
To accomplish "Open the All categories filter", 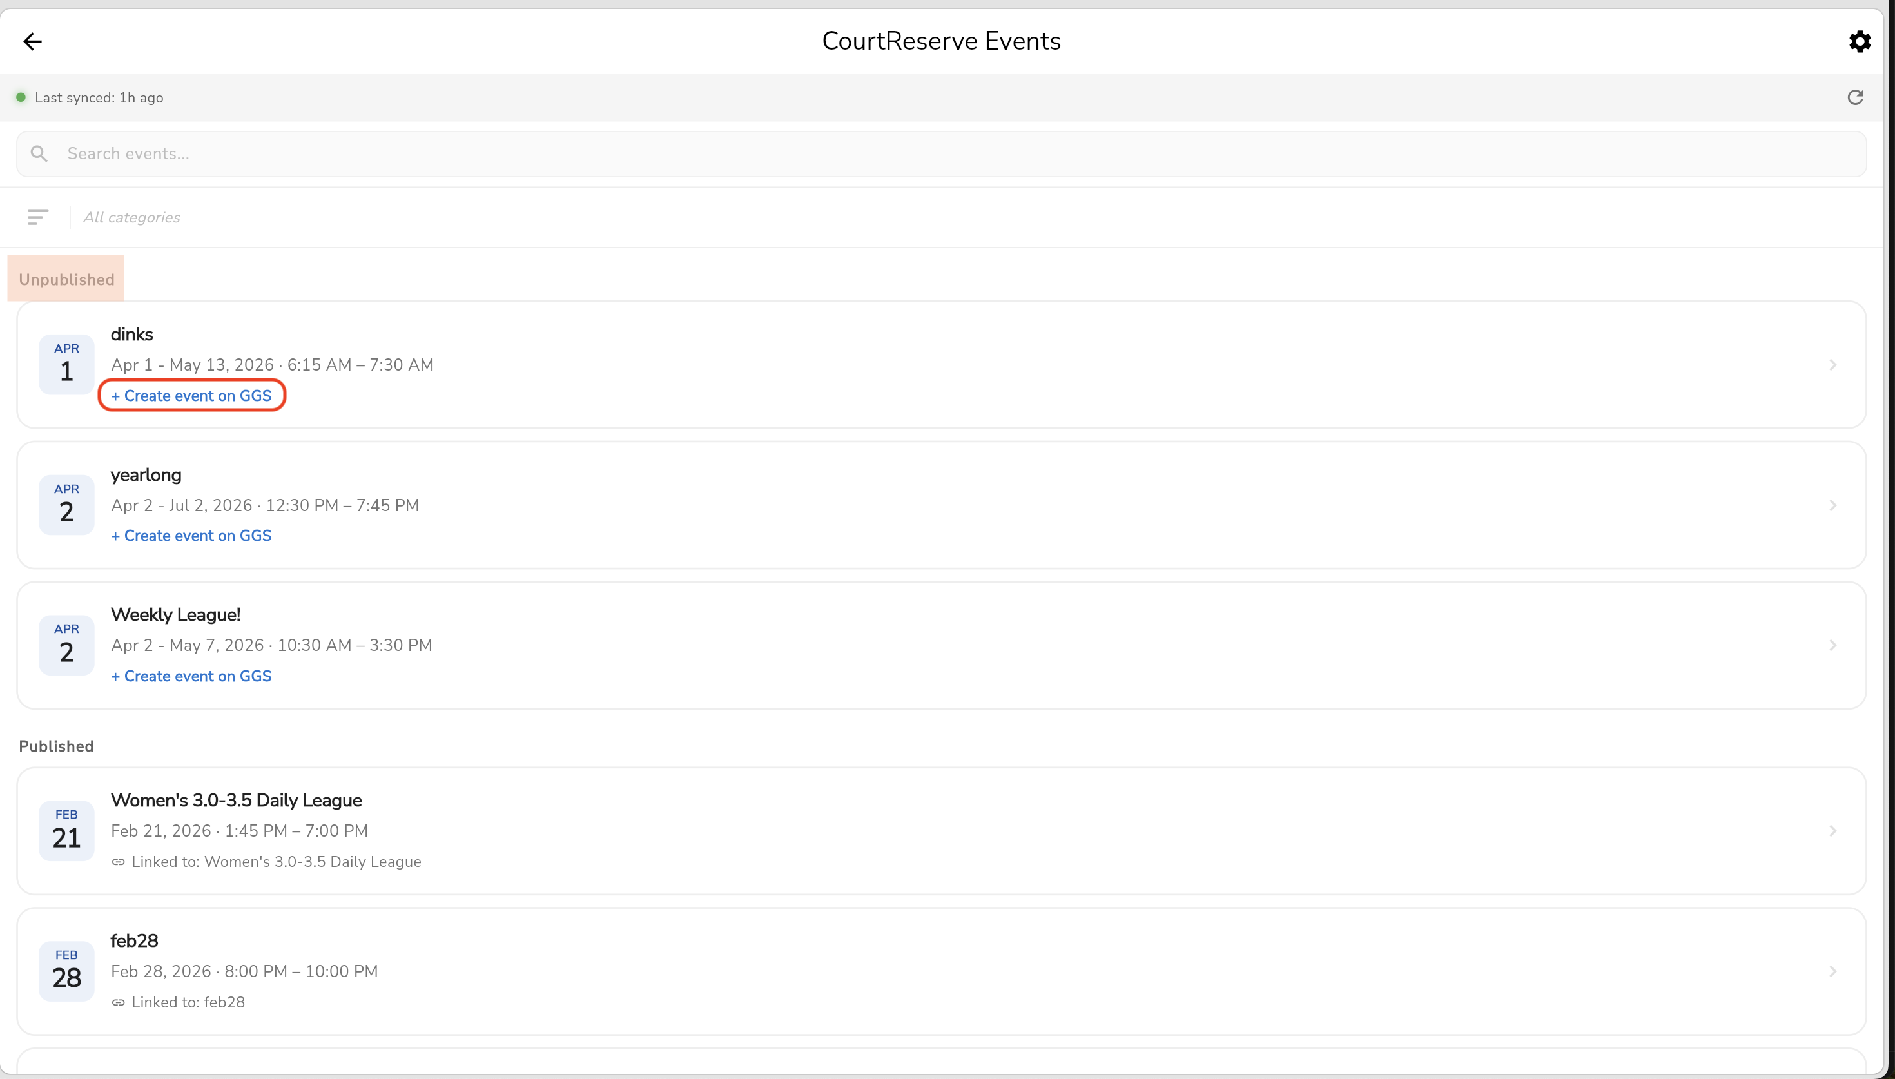I will point(132,217).
